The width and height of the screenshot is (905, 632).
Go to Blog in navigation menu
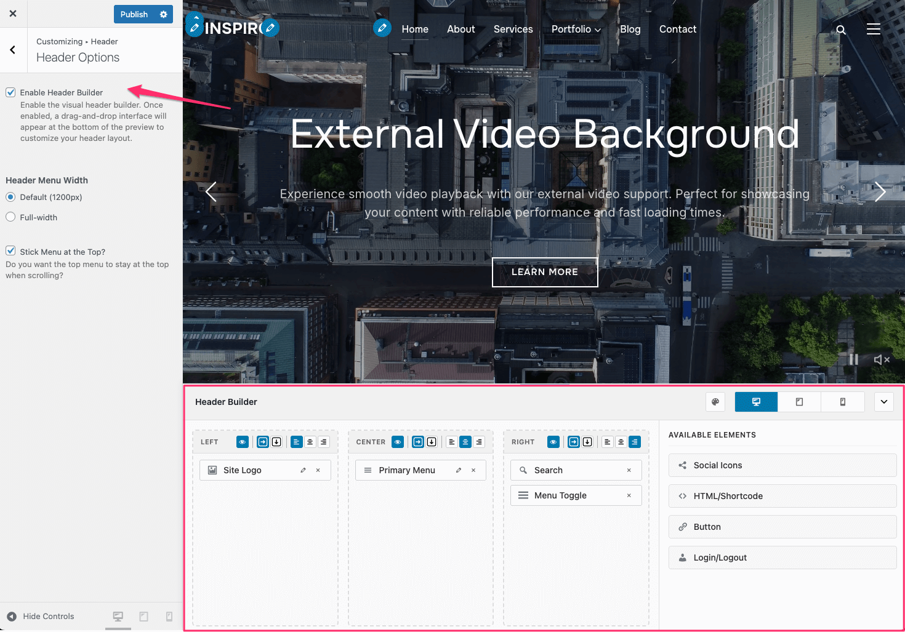click(x=630, y=30)
